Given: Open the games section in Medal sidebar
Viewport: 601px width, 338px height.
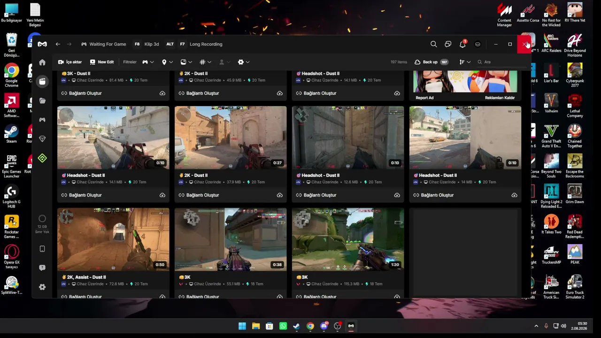Looking at the screenshot, I should click(42, 120).
